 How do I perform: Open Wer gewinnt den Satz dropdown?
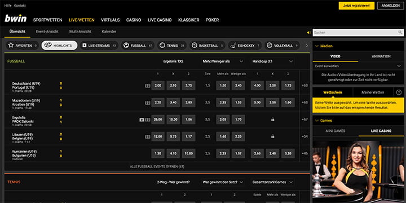pos(223,182)
